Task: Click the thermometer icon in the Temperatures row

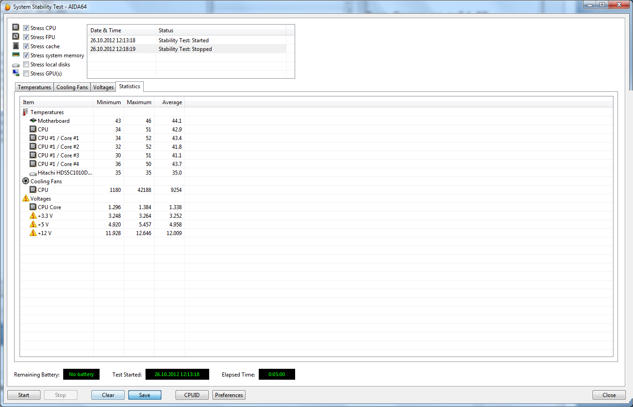Action: (x=25, y=112)
